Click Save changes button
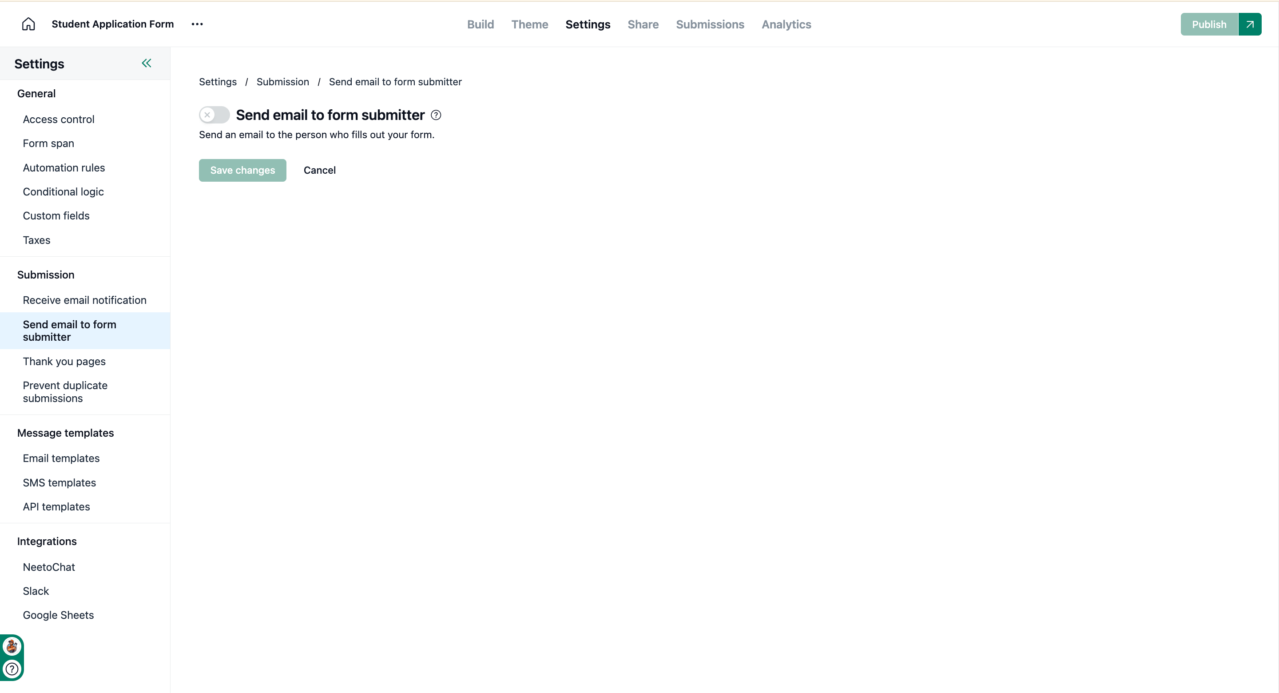The width and height of the screenshot is (1279, 693). click(x=242, y=171)
